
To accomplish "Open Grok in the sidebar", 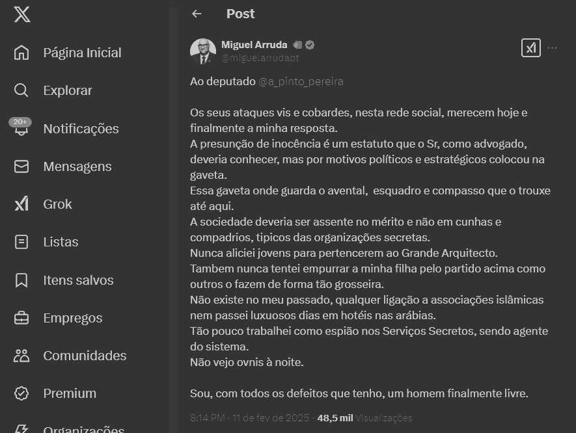I will click(x=57, y=204).
